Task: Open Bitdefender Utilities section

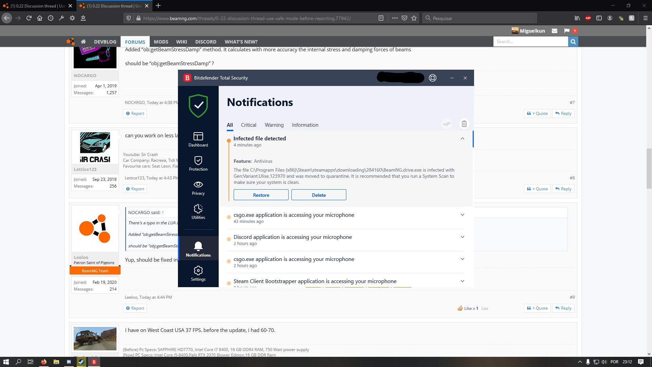Action: 198,212
